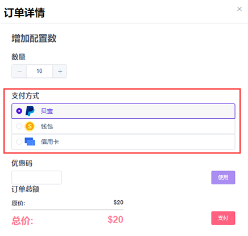Viewport: 248px width, 236px height.
Task: Select the 贝宝 radio button
Action: coord(19,111)
